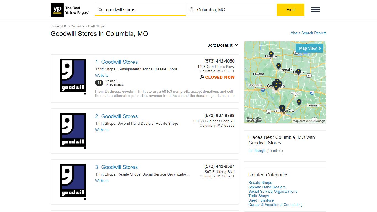The height and width of the screenshot is (212, 377).
Task: Open the Yellow Pages YP logo
Action: 70,10
